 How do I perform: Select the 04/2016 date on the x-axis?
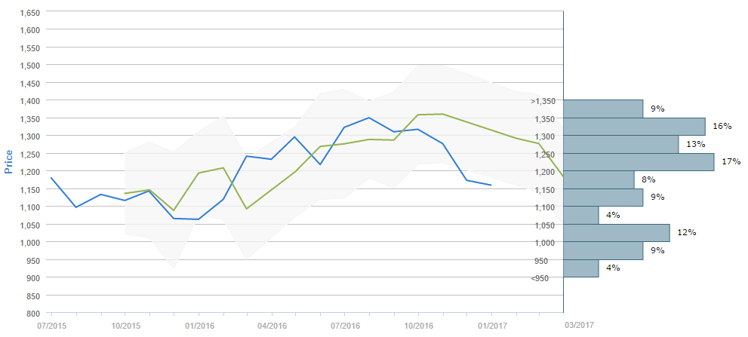click(x=271, y=325)
